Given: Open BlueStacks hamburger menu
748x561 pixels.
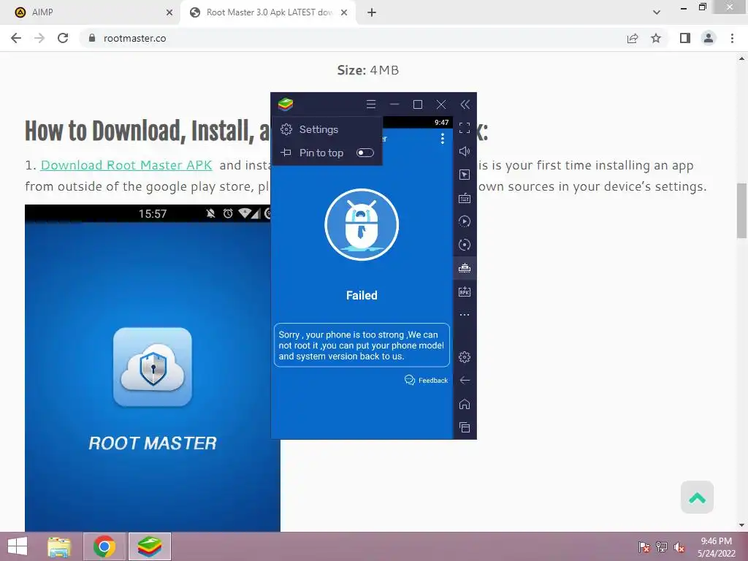Looking at the screenshot, I should [x=370, y=104].
